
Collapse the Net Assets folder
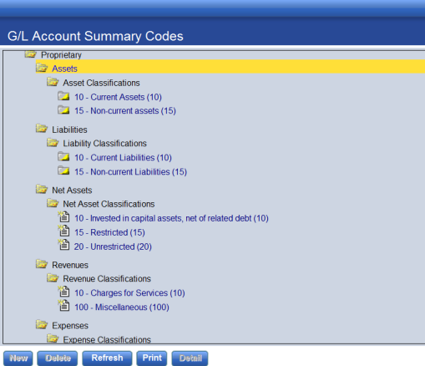42,189
